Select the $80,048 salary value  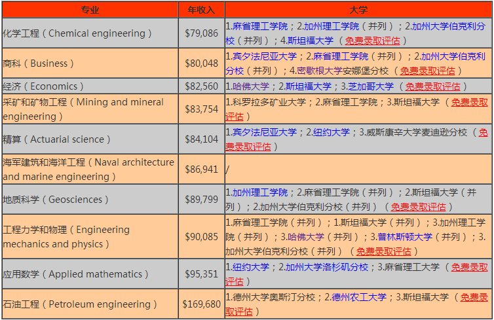(202, 63)
